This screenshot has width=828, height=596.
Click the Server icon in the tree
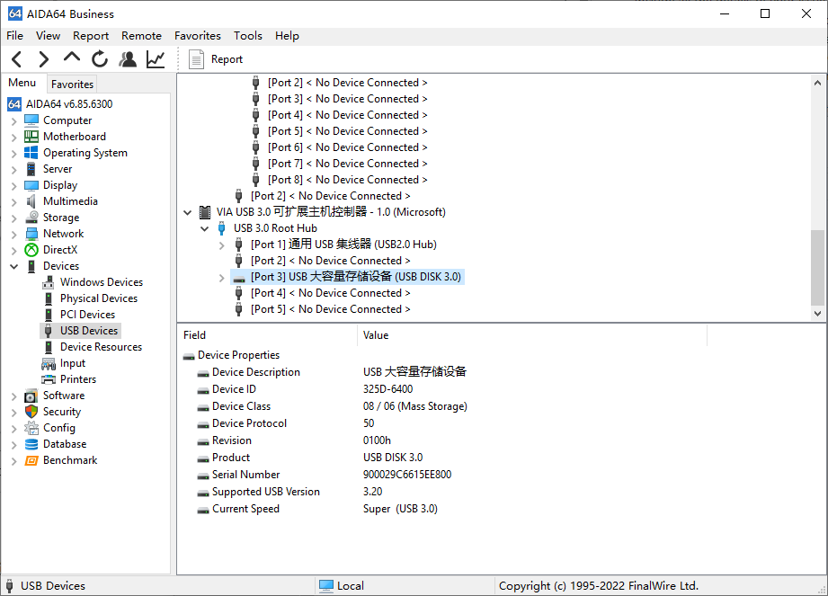pyautogui.click(x=31, y=169)
